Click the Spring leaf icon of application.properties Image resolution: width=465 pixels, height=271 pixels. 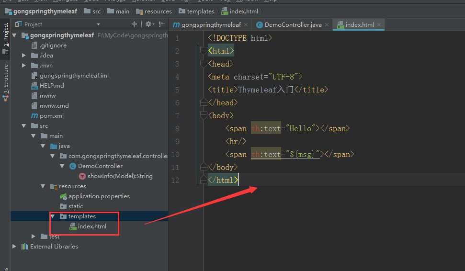click(63, 196)
